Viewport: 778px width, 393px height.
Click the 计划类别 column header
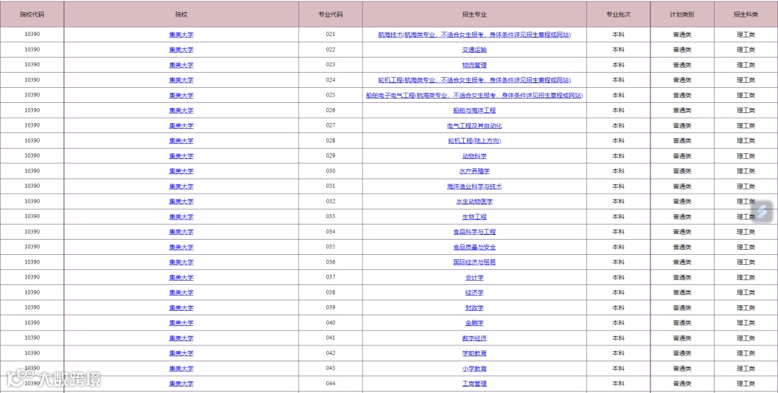(682, 14)
